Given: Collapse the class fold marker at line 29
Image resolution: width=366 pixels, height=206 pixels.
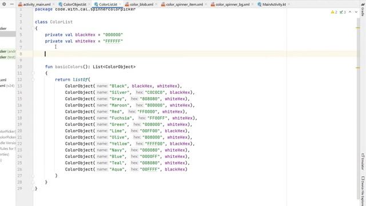Looking at the screenshot, I should coord(33,188).
